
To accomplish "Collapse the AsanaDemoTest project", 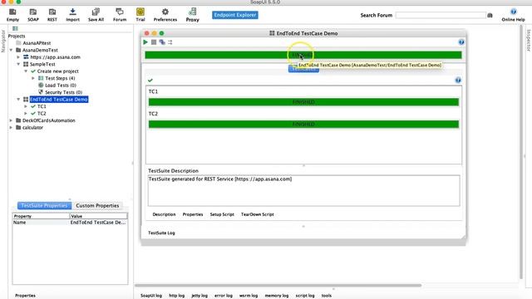I will [11, 50].
